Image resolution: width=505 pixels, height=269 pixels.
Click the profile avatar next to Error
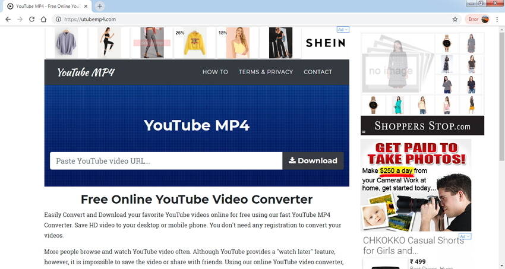click(485, 20)
